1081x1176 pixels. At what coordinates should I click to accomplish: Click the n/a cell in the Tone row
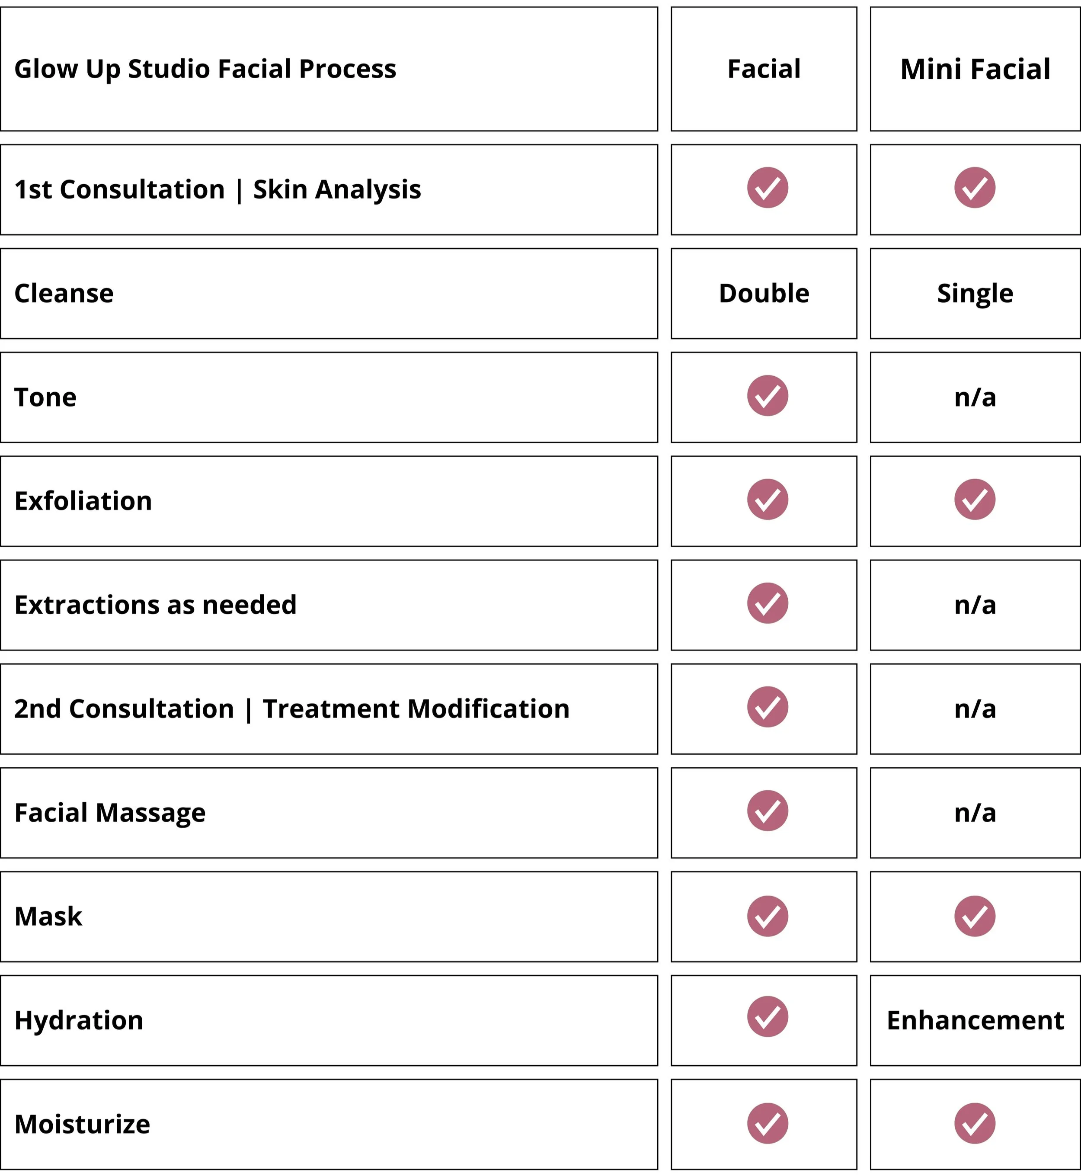pos(975,397)
